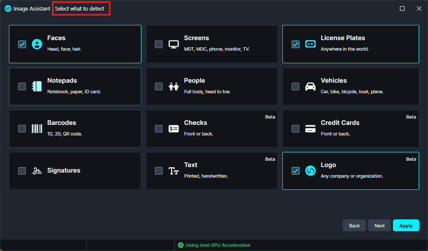This screenshot has width=428, height=251.
Task: Disable the Logo detection checkbox
Action: click(295, 171)
